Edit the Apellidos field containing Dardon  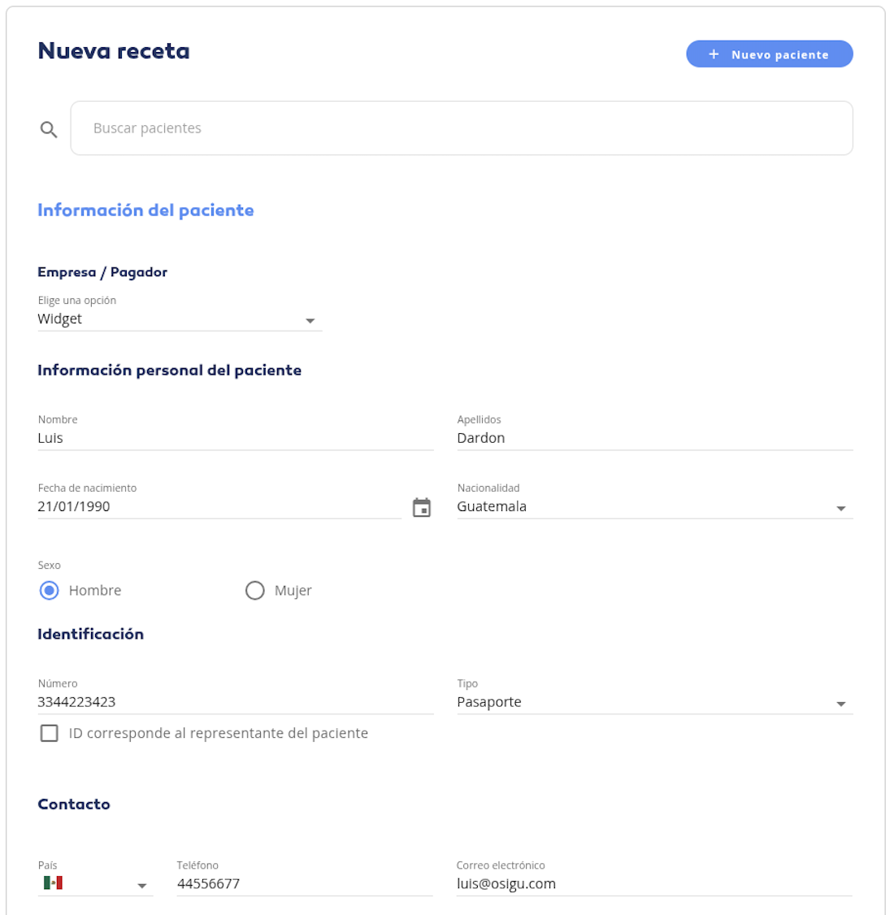tap(655, 438)
